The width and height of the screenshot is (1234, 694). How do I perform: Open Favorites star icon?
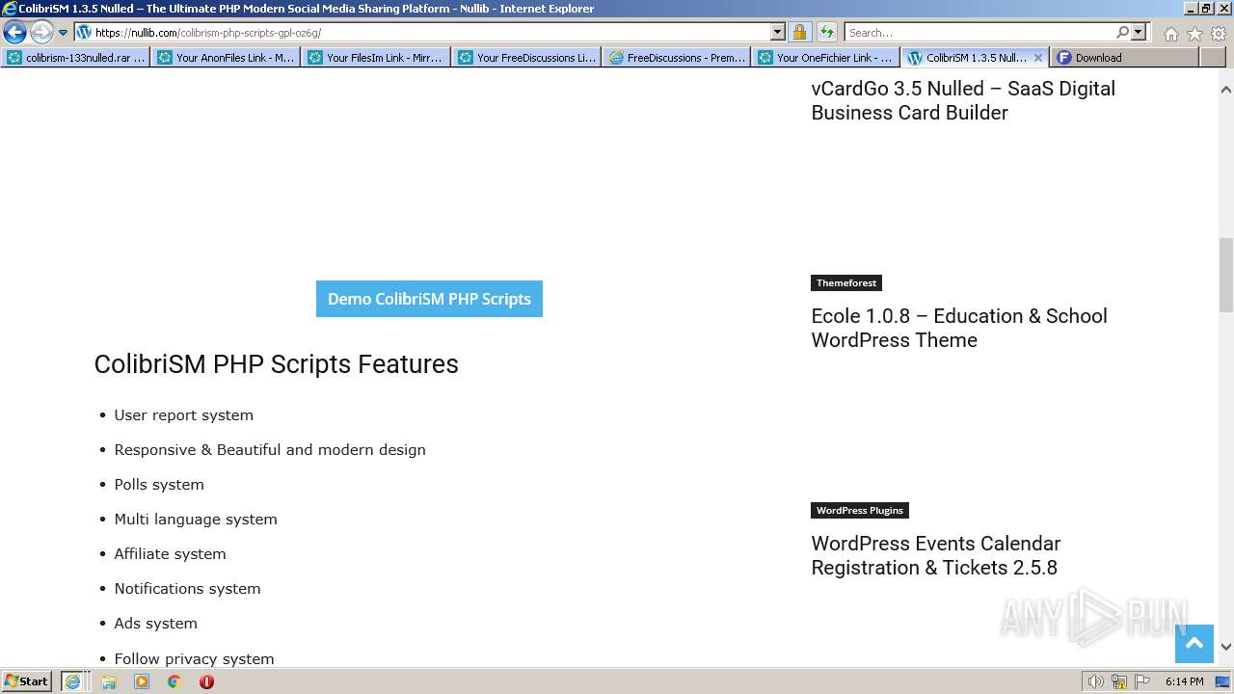pyautogui.click(x=1194, y=34)
